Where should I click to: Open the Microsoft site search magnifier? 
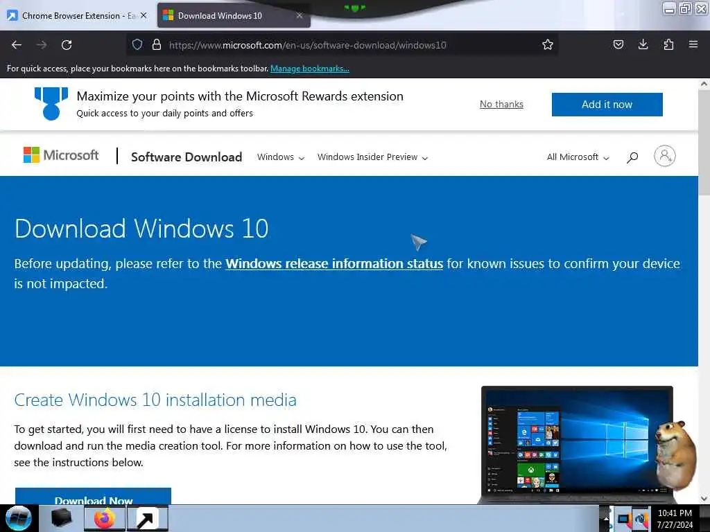[632, 157]
